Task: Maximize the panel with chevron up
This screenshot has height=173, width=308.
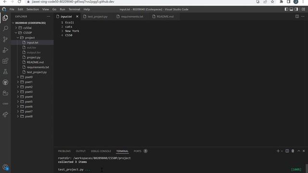Action: (x=298, y=151)
